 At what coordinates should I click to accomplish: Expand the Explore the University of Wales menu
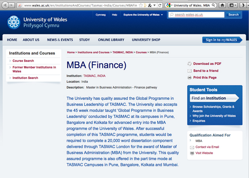pos(143,15)
